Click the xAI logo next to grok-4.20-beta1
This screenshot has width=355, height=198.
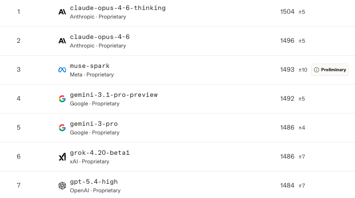[x=62, y=157]
